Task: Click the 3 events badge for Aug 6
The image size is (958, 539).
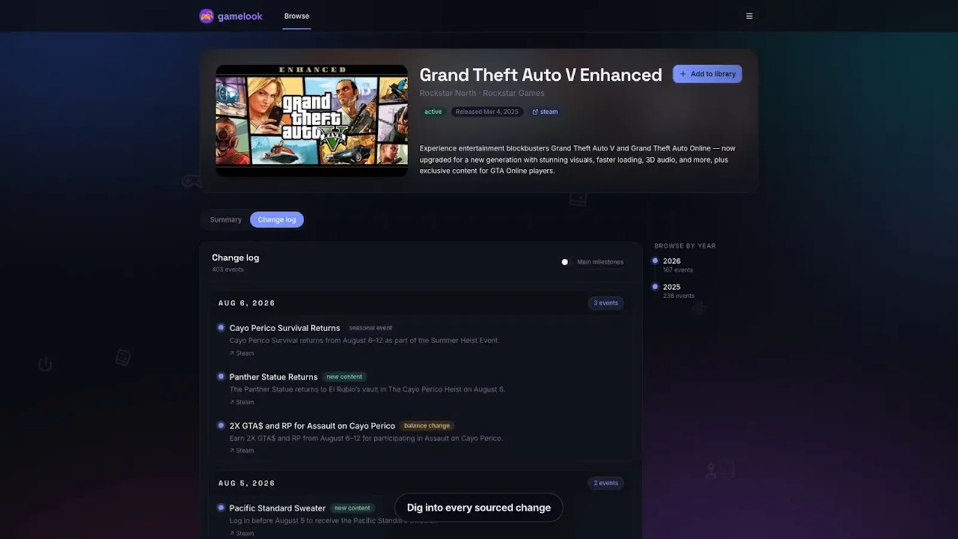Action: click(605, 303)
